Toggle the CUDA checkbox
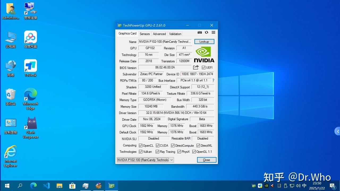 pyautogui.click(x=158, y=146)
